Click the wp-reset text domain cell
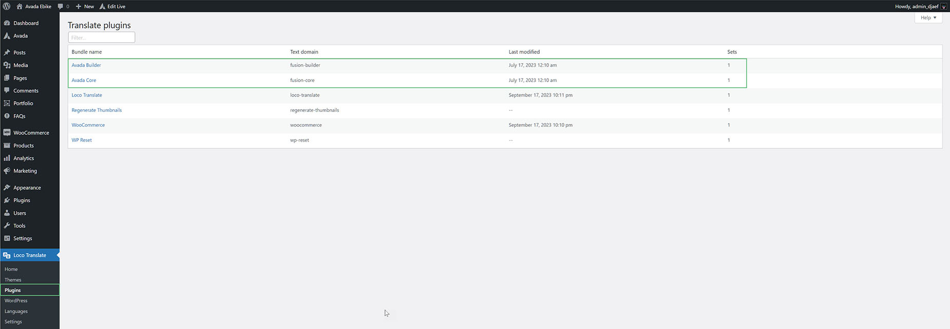950x329 pixels. [x=299, y=140]
